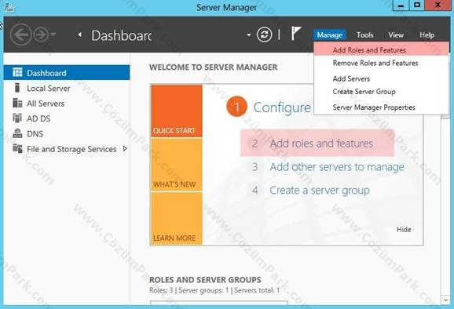Click File and Storage Services icon

click(17, 148)
